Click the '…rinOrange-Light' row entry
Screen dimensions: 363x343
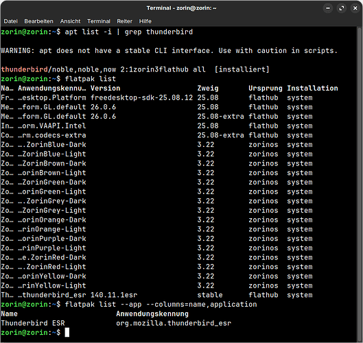point(52,229)
